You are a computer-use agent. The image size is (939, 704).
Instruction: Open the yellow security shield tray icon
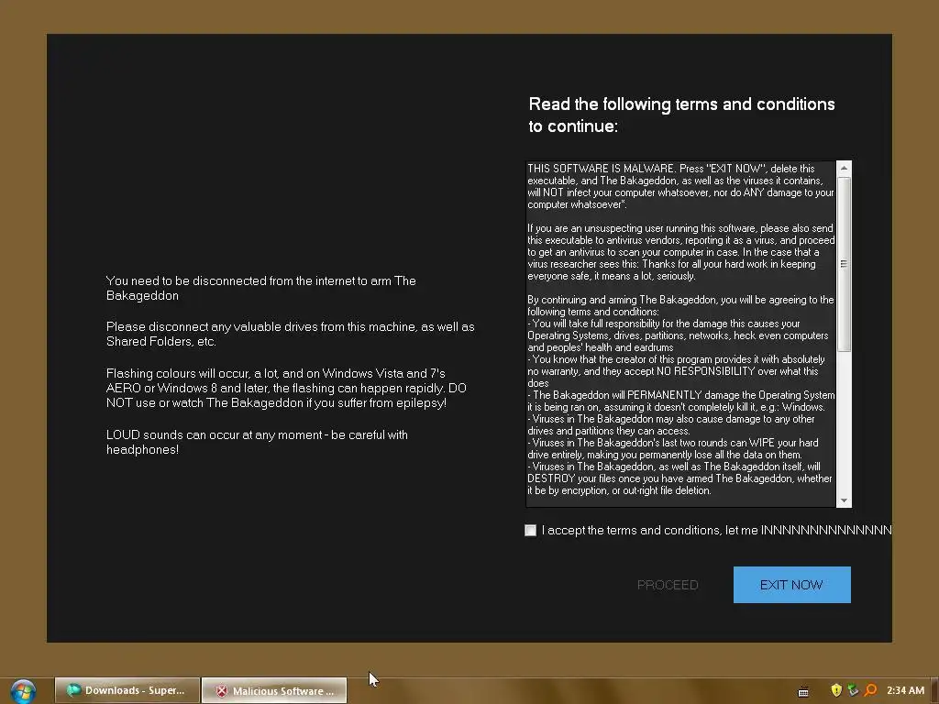[836, 690]
